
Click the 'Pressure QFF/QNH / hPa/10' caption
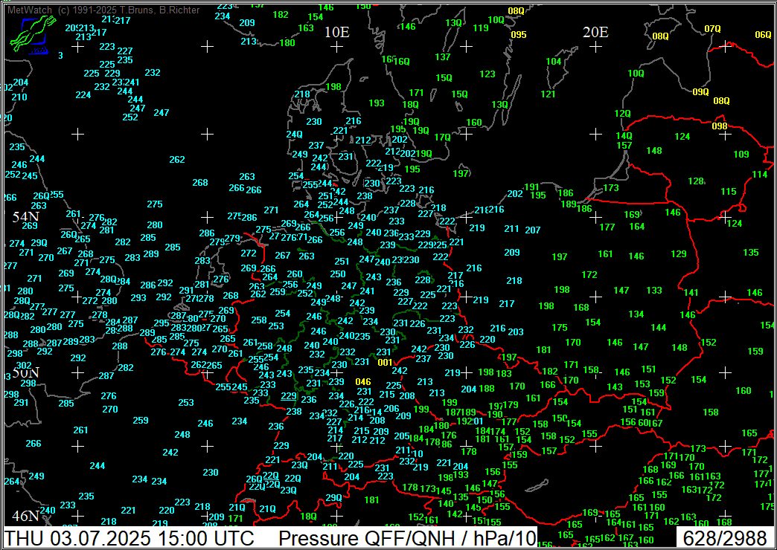click(x=407, y=539)
